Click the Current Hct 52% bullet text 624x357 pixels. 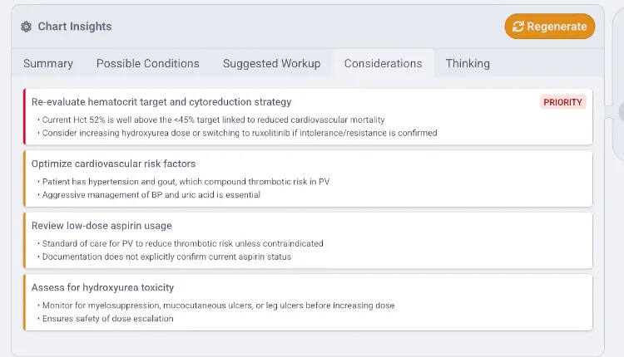213,120
